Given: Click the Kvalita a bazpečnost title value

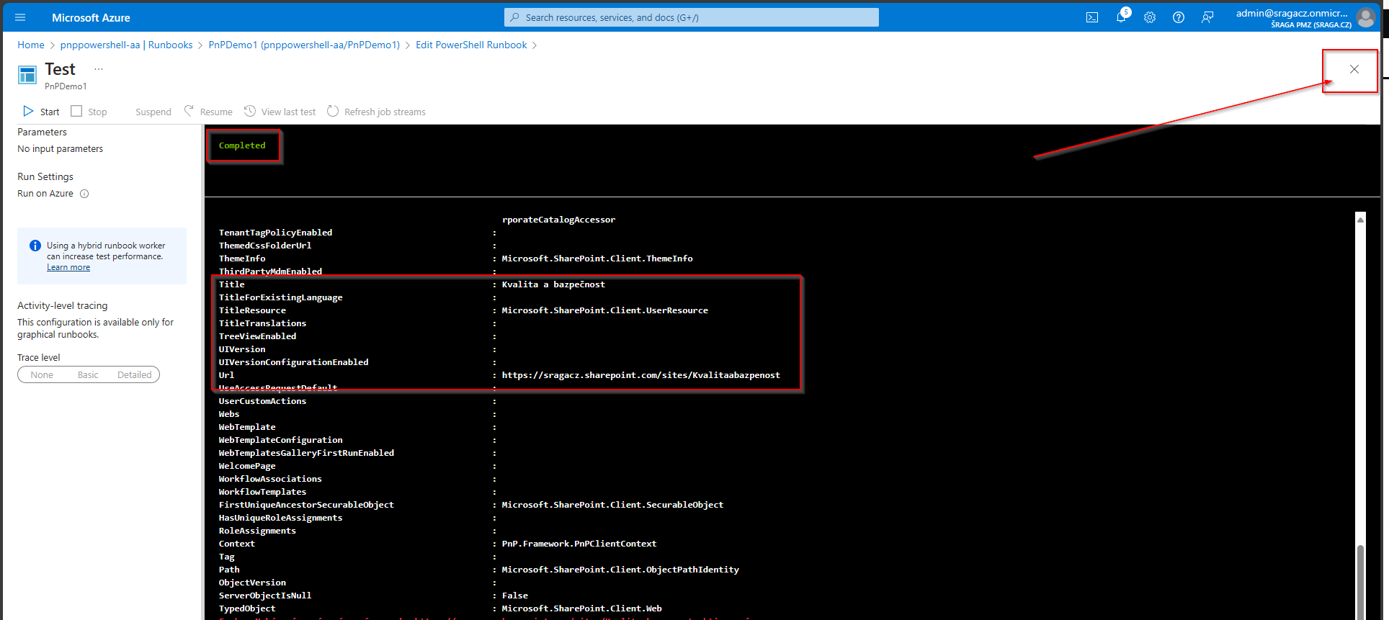Looking at the screenshot, I should [x=553, y=284].
